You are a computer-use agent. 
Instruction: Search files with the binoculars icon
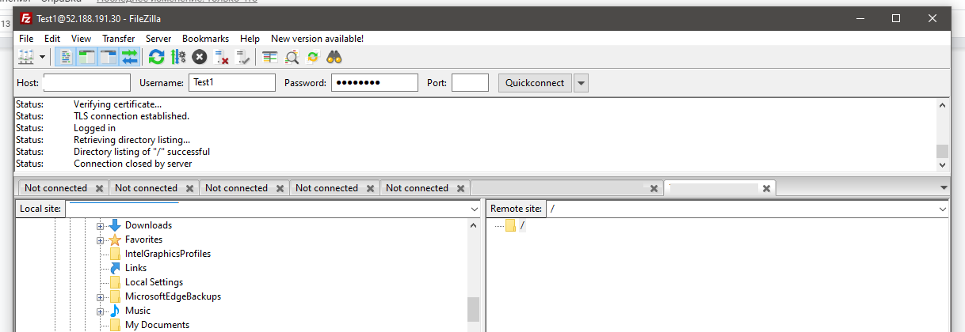[334, 57]
